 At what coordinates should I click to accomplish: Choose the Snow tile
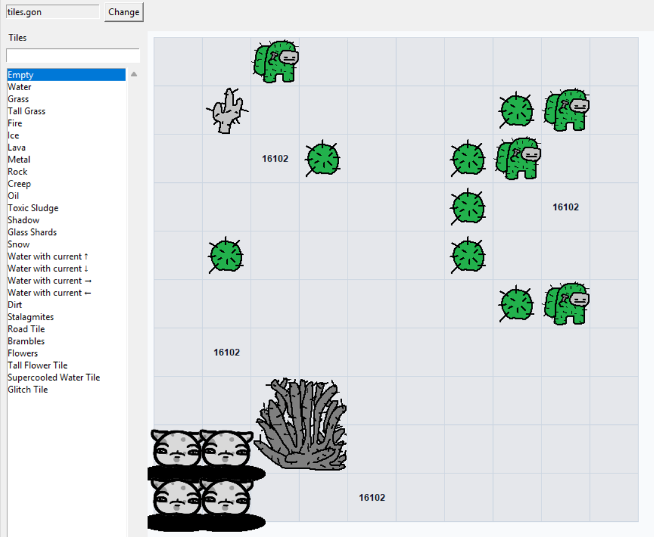click(x=66, y=244)
